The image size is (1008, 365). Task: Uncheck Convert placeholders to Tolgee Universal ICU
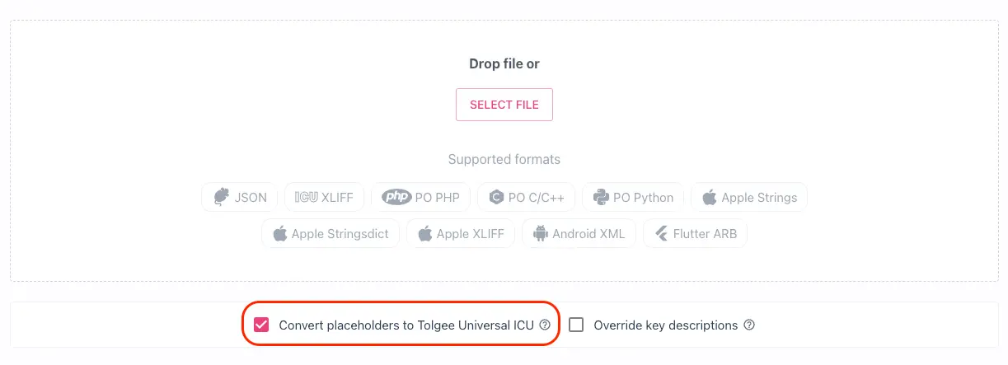coord(261,325)
